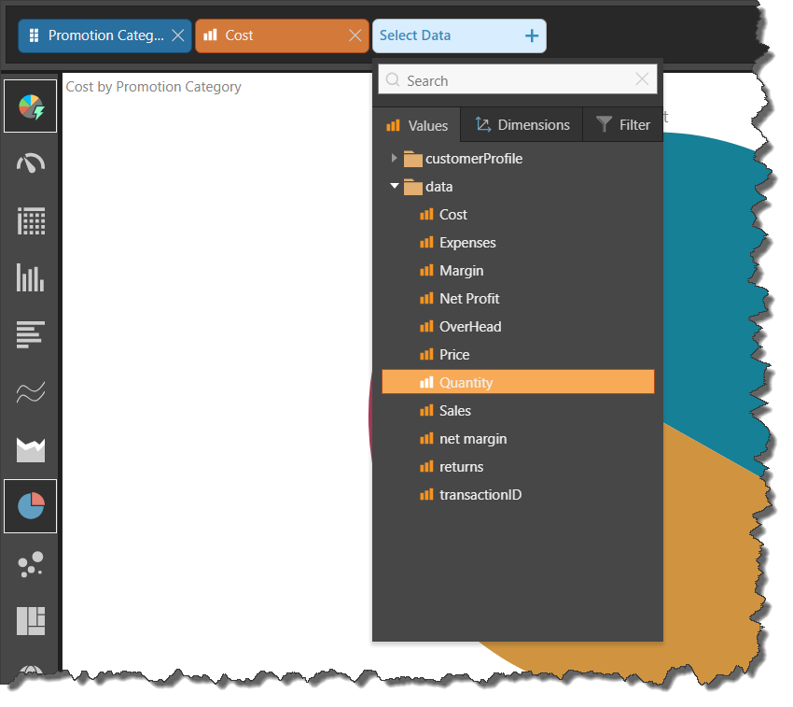Open the Filter tab

pyautogui.click(x=623, y=125)
